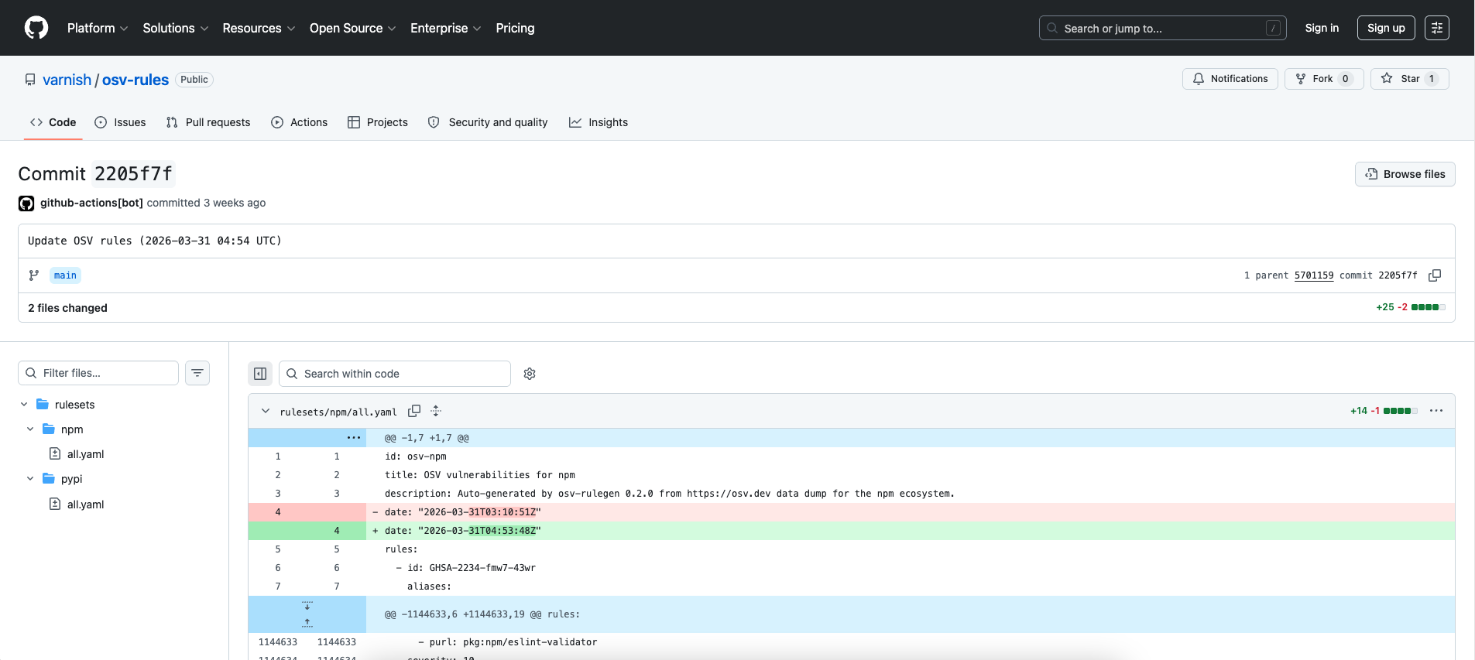Open the file filter options

click(x=197, y=373)
